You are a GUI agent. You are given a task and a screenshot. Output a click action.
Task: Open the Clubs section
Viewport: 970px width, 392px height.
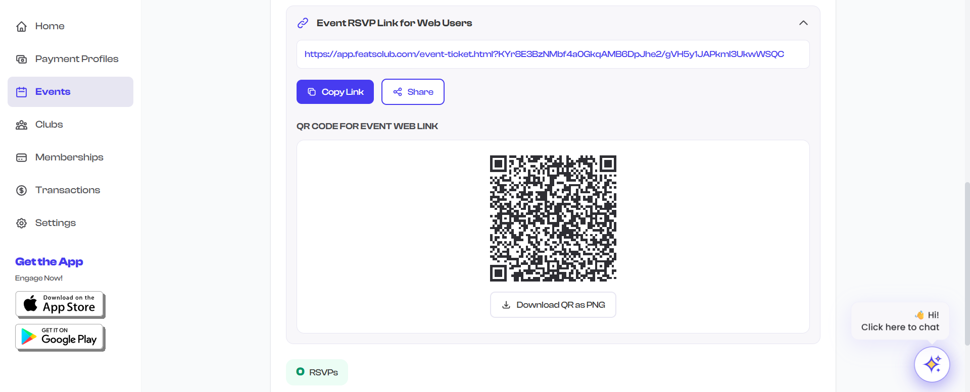click(x=70, y=125)
